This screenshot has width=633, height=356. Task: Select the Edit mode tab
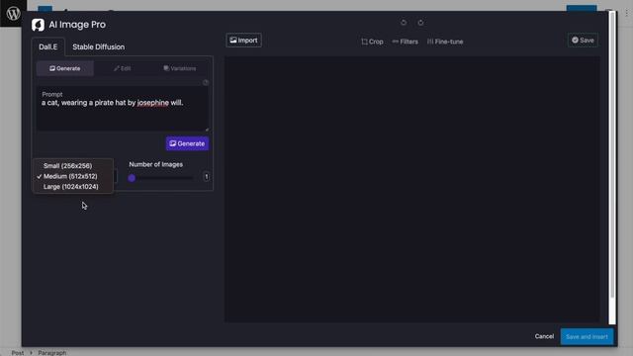tap(123, 68)
